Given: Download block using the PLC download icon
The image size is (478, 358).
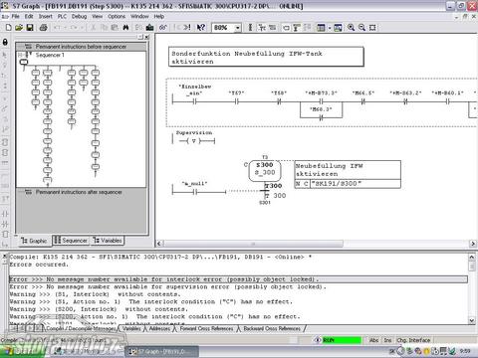Looking at the screenshot, I should pos(149,28).
